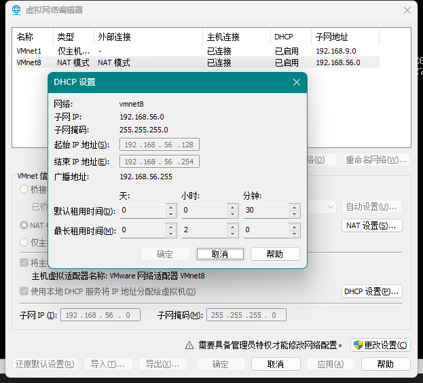Click the 类型 column header
The image size is (423, 383).
coord(73,37)
